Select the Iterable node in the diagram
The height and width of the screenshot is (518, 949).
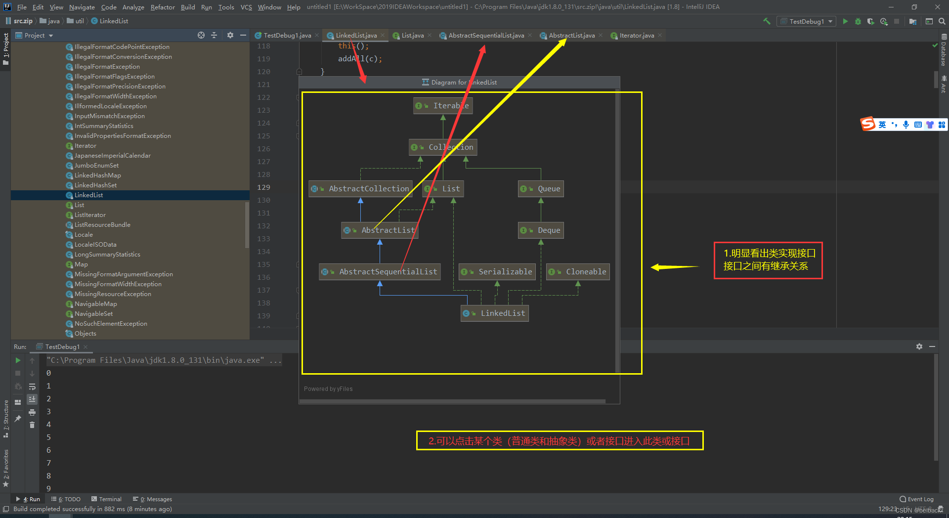[x=443, y=106]
